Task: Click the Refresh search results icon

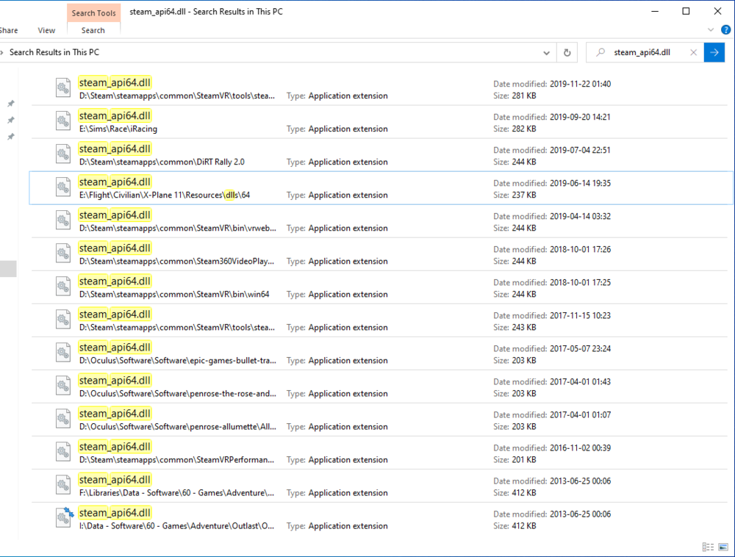Action: point(567,52)
